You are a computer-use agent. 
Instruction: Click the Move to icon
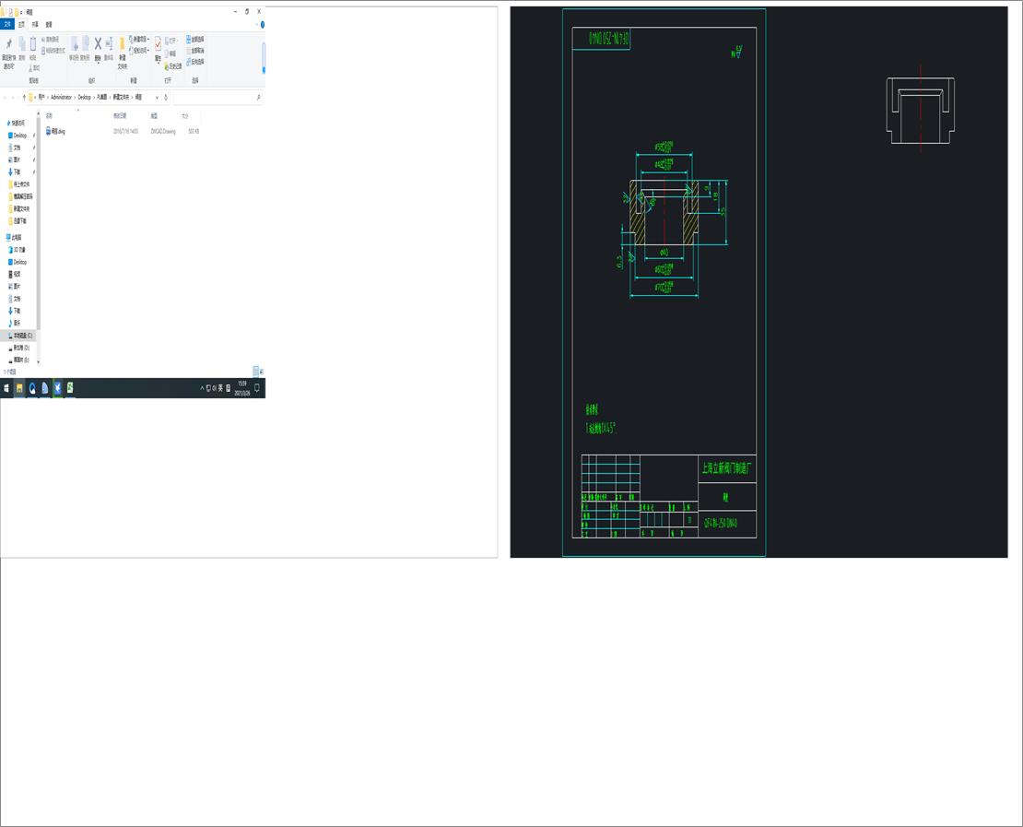(75, 44)
